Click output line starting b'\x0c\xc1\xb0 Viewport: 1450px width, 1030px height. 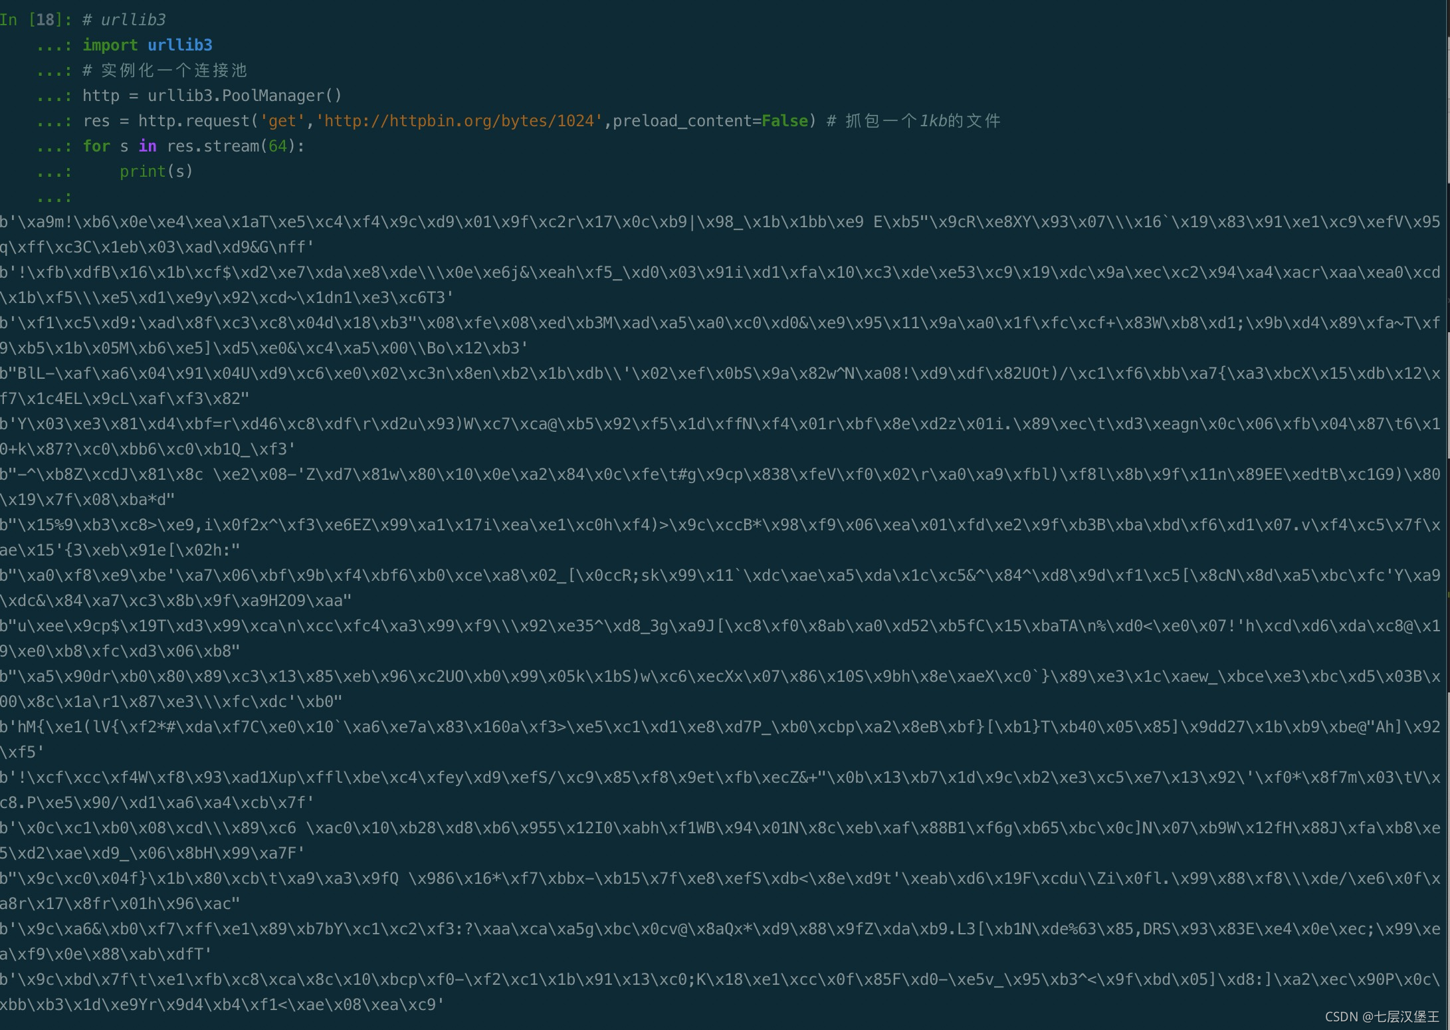coord(720,841)
